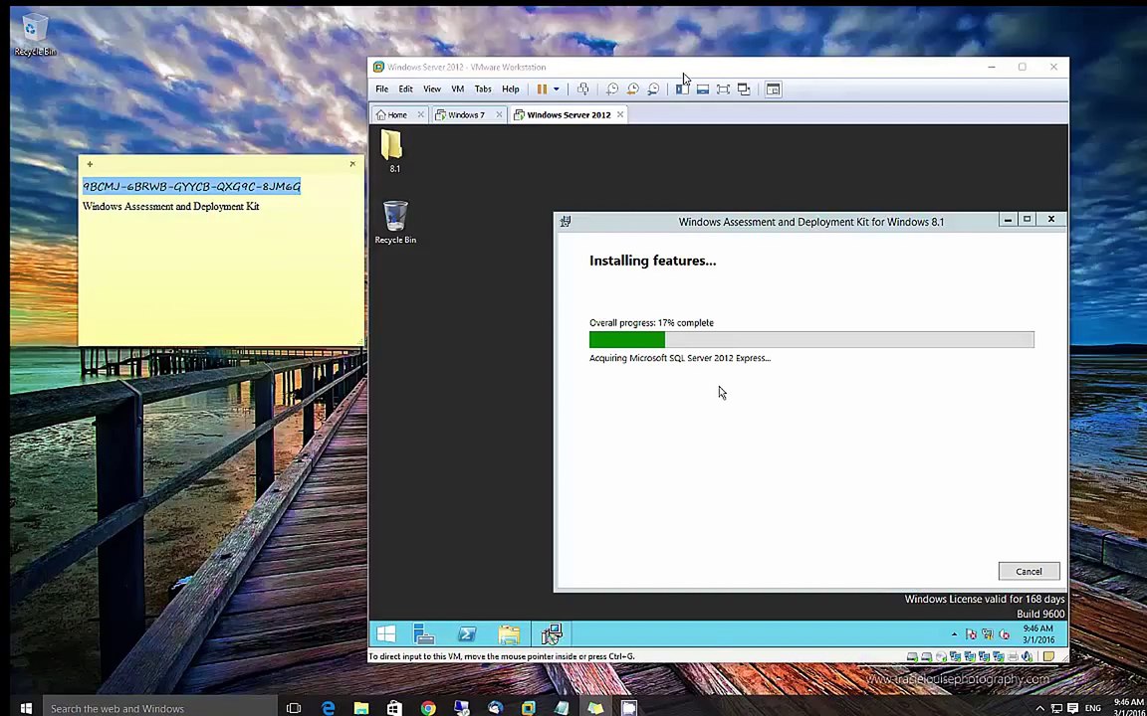Toggle the thumbnail bar view icon
1147x716 pixels.
pyautogui.click(x=702, y=89)
